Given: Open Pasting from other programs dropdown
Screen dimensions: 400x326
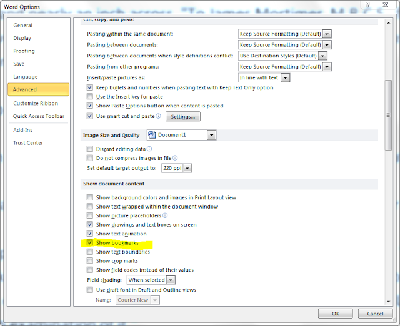Looking at the screenshot, I should (x=327, y=67).
